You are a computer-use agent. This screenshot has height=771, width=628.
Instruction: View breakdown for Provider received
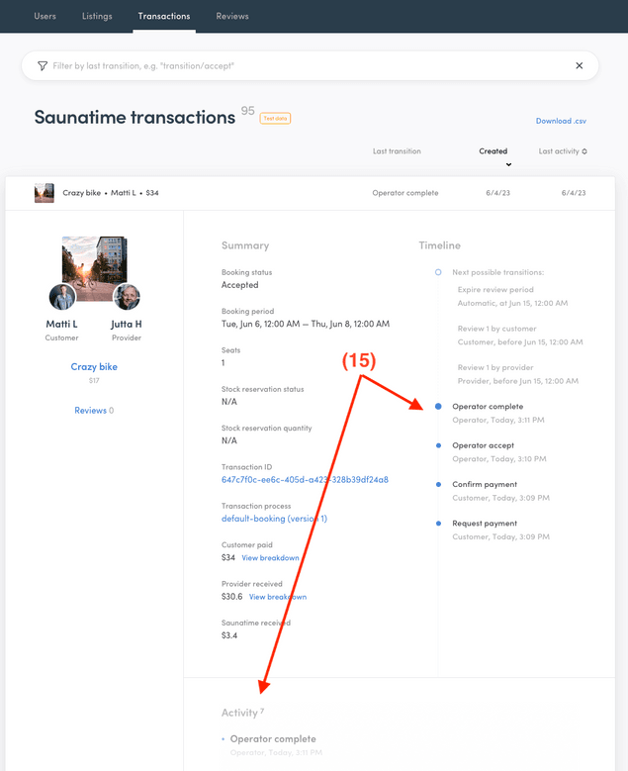[x=277, y=597]
